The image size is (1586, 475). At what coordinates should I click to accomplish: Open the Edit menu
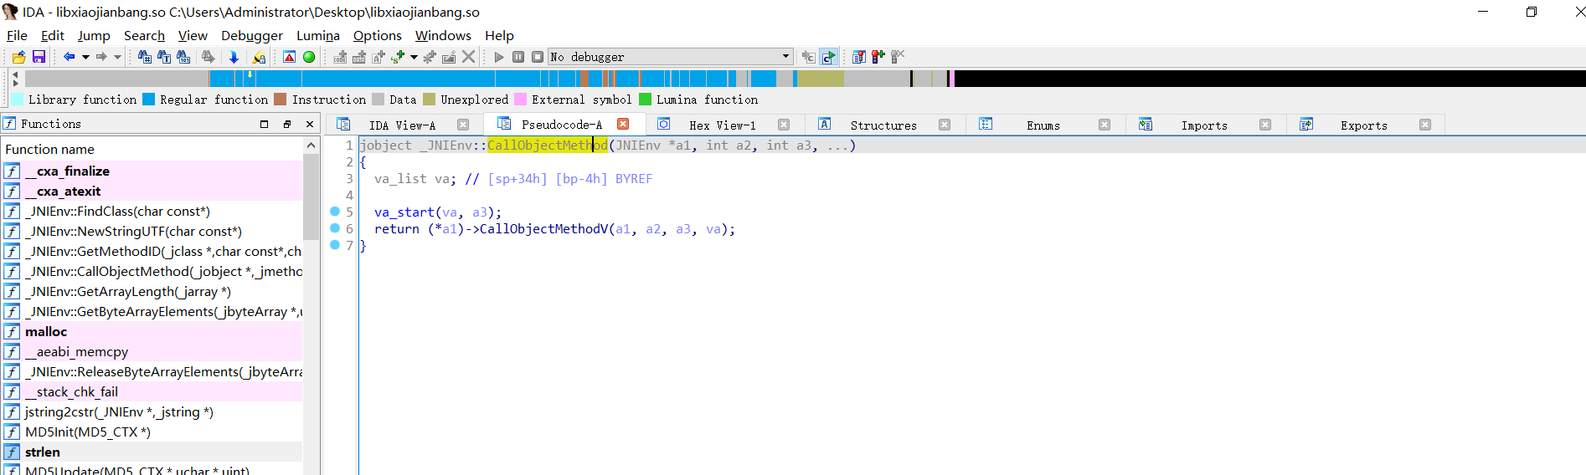(53, 35)
